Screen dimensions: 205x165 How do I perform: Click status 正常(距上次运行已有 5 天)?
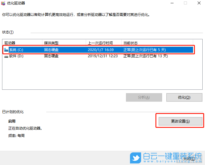(x=144, y=50)
